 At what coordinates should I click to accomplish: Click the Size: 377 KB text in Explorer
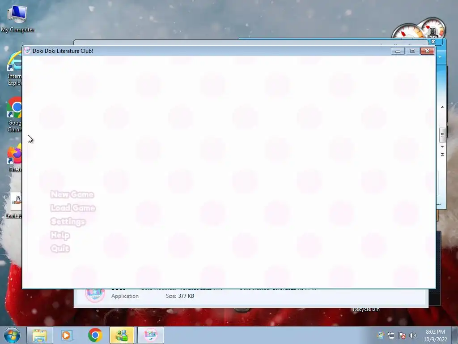pyautogui.click(x=180, y=296)
